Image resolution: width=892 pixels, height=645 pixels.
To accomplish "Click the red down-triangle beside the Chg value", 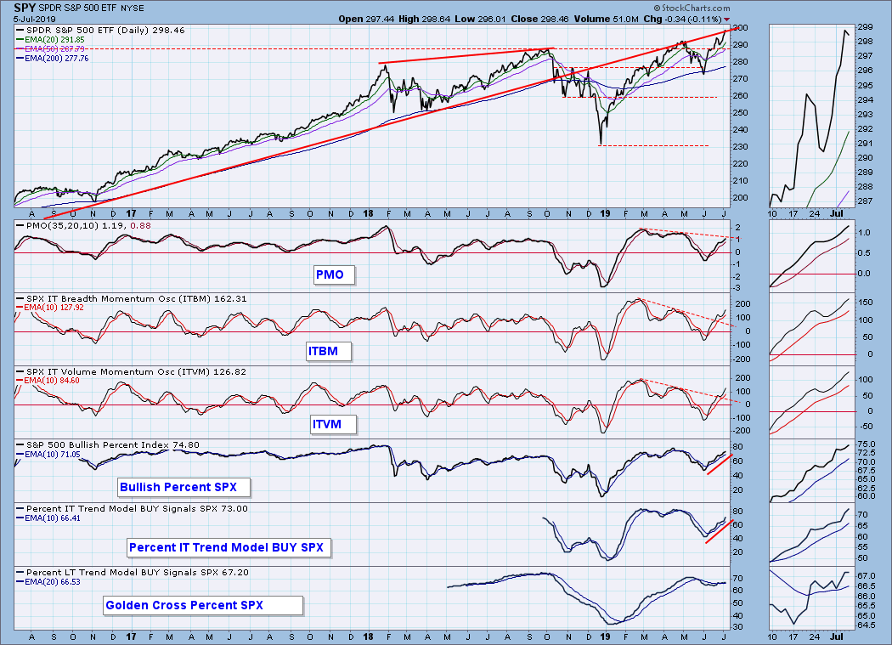I will 726,20.
